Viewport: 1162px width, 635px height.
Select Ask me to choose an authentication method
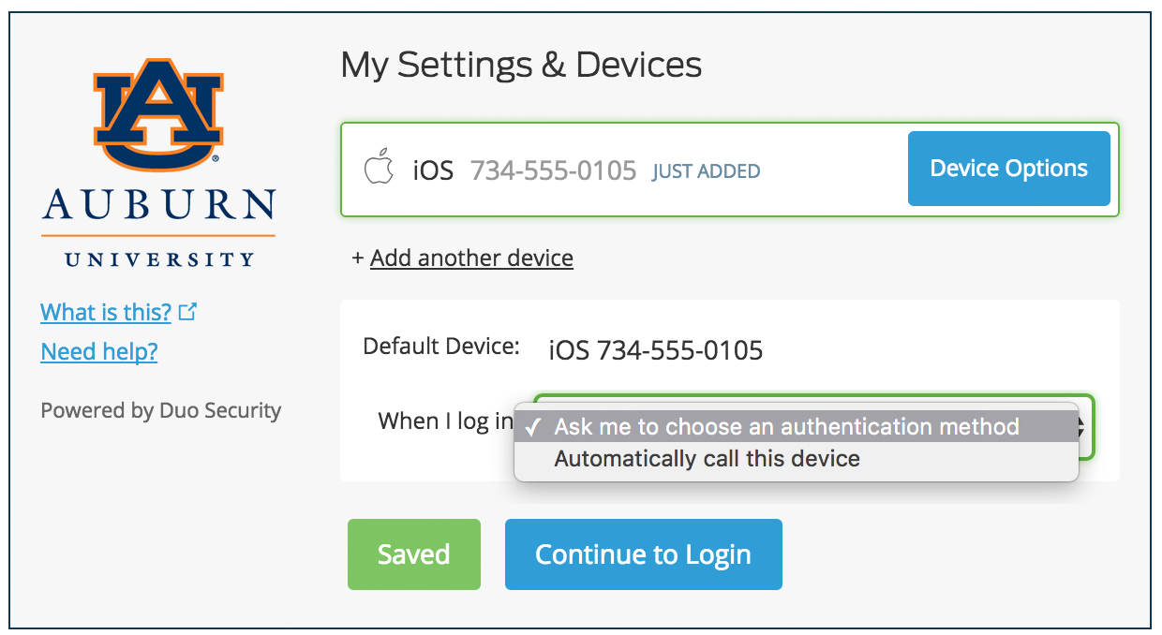tap(785, 427)
